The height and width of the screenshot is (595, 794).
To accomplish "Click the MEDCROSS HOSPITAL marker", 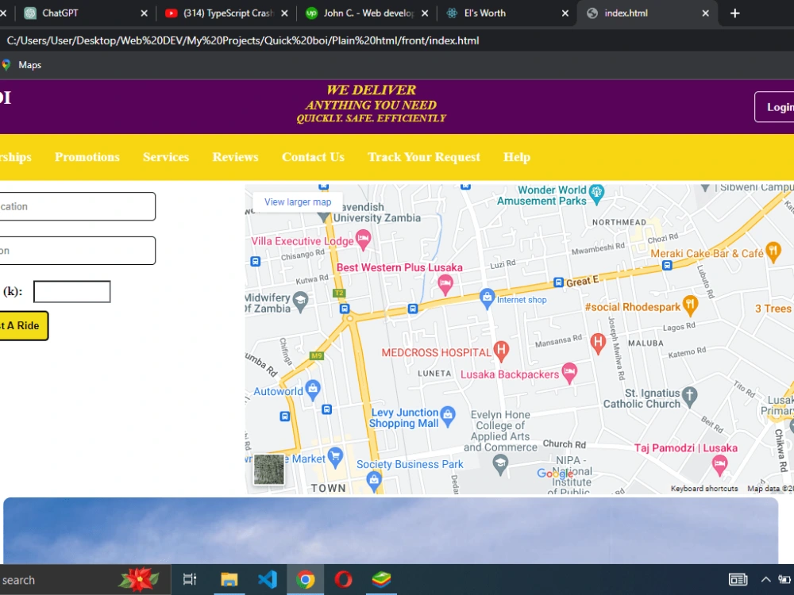I will [501, 351].
